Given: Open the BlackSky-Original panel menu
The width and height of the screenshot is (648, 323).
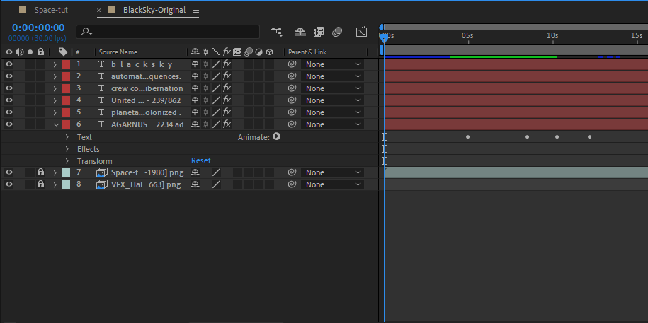Looking at the screenshot, I should tap(196, 11).
